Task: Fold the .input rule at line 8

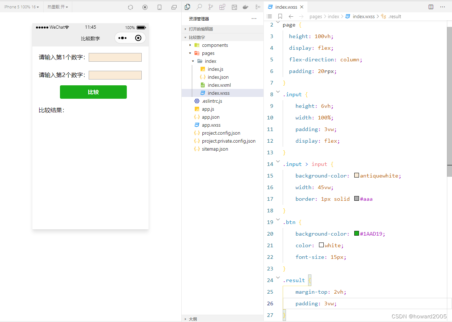Action: click(278, 92)
